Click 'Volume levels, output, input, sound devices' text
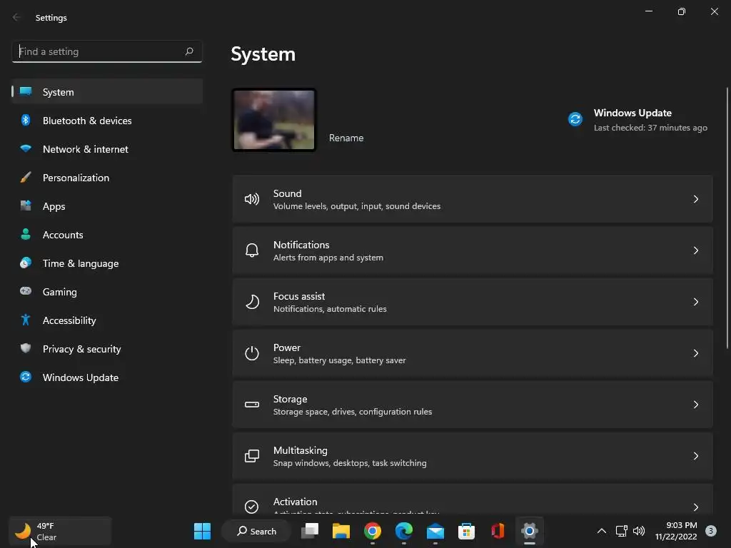 (x=357, y=206)
